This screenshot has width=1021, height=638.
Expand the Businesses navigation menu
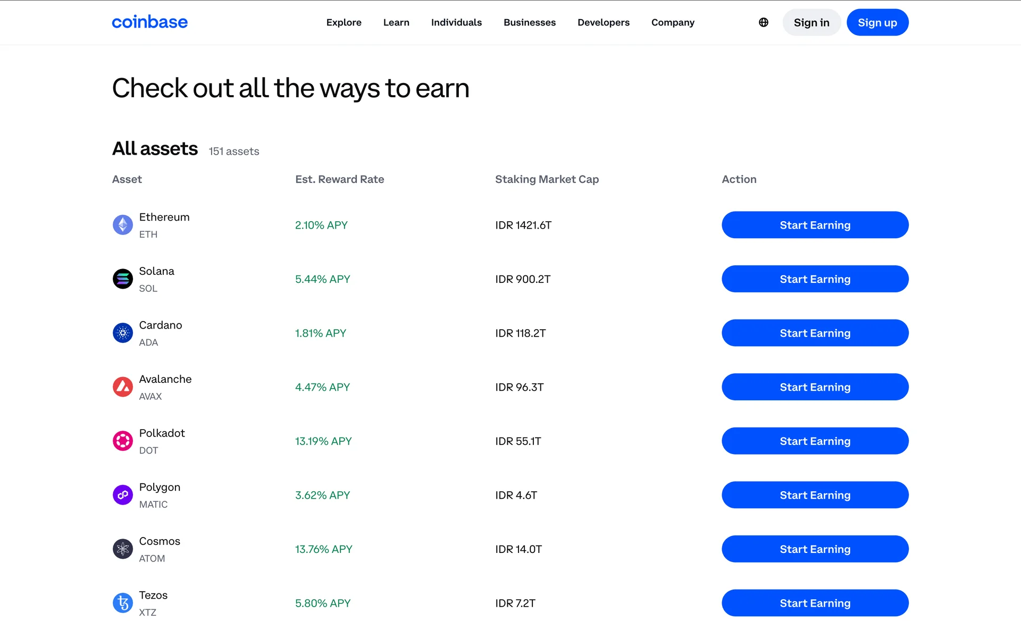530,22
